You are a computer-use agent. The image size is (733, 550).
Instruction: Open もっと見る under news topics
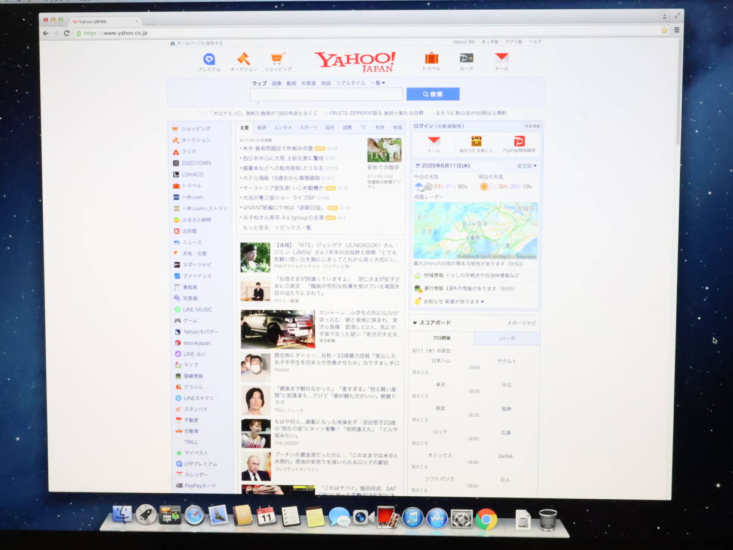point(256,227)
